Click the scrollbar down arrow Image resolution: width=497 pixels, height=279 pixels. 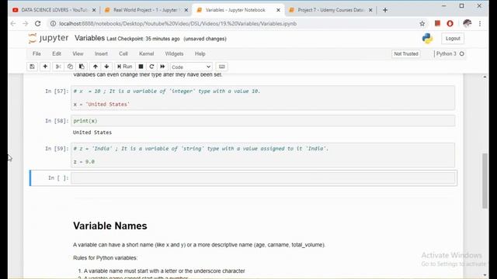(x=485, y=275)
